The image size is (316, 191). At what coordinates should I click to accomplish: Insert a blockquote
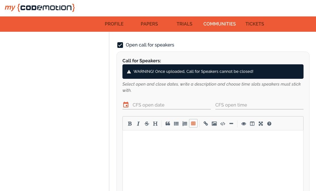tap(168, 124)
